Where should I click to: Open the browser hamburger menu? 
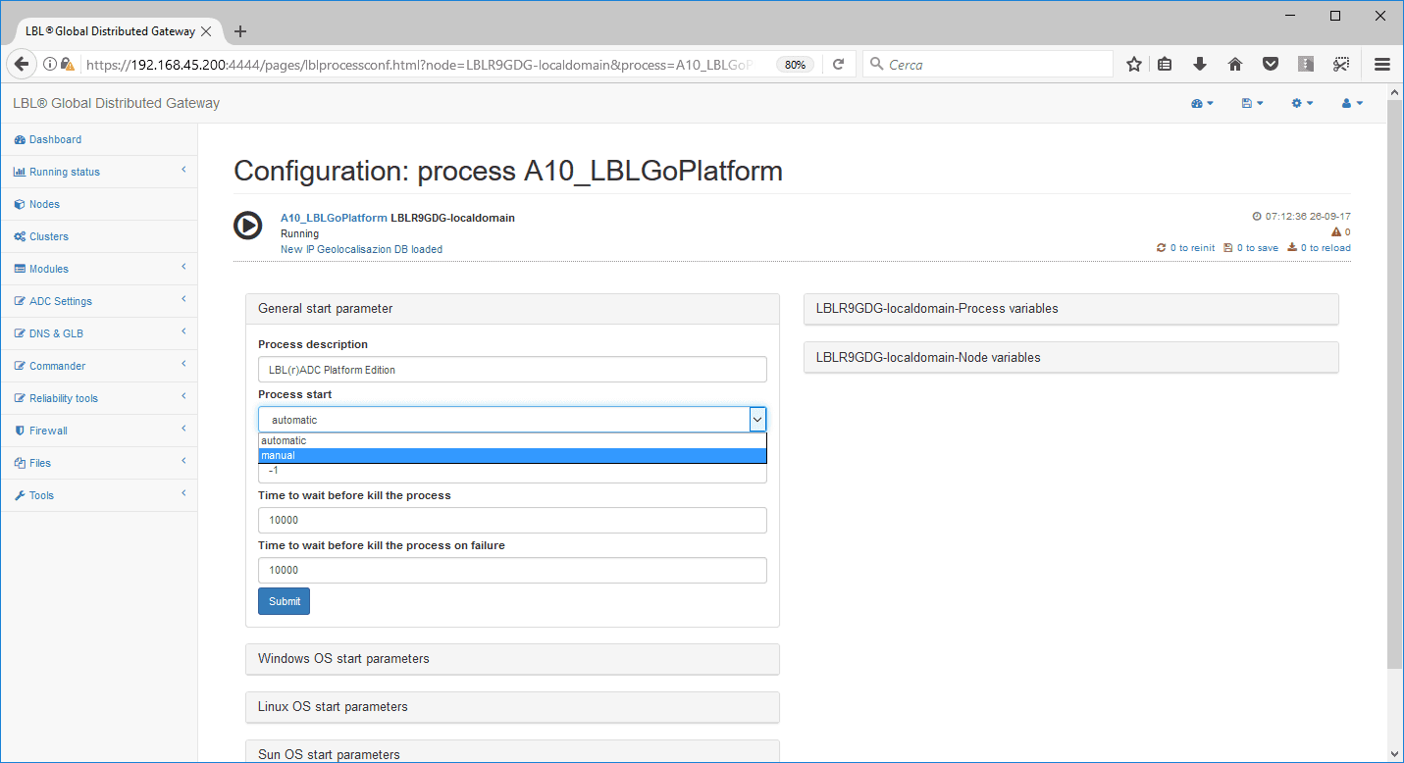click(x=1382, y=64)
